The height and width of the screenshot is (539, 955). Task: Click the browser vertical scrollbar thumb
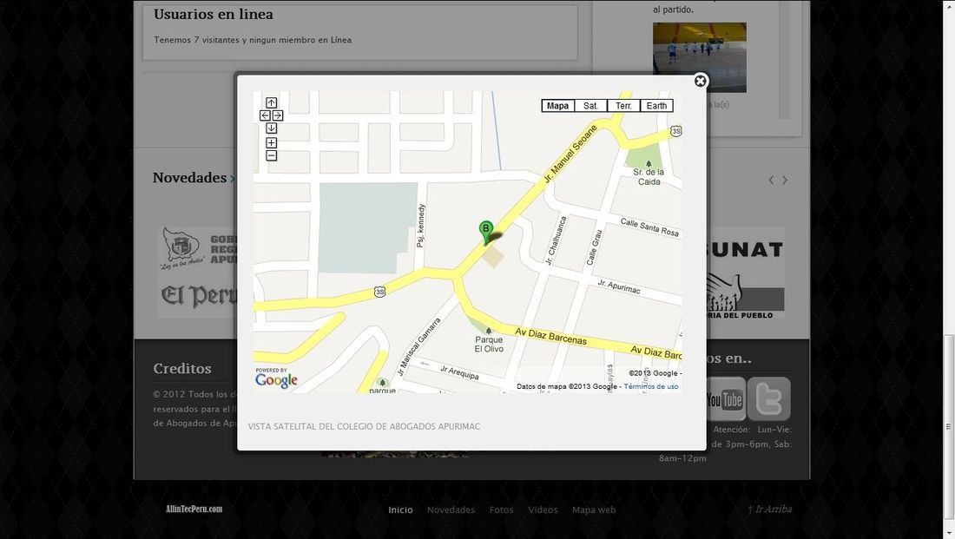(949, 426)
